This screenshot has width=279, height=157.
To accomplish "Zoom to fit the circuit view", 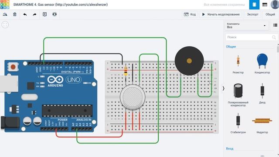I will point(5,25).
